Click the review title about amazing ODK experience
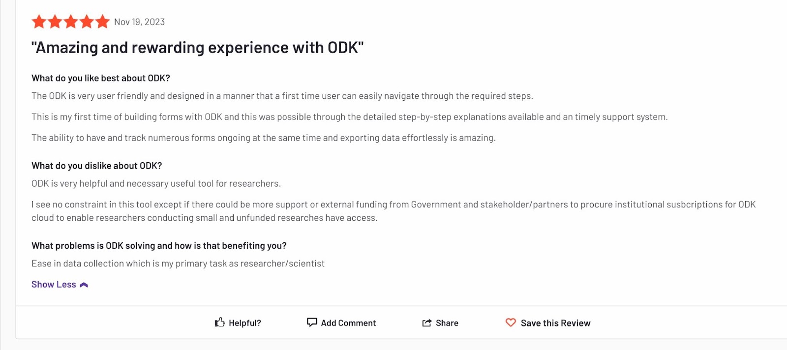 click(x=197, y=48)
